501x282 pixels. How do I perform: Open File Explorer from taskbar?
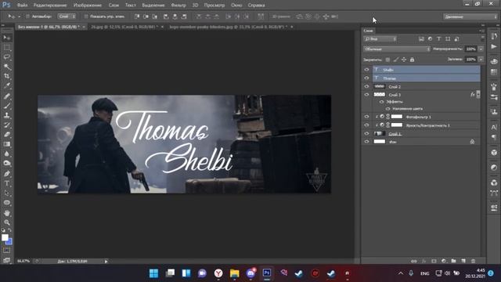pos(235,273)
